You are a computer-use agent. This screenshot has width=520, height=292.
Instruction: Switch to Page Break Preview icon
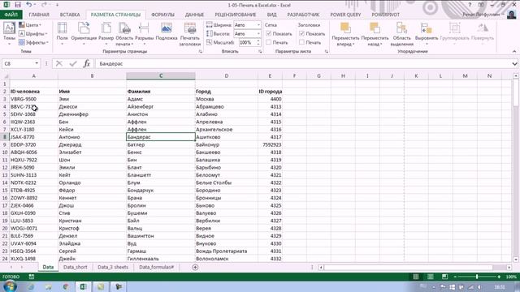tap(444, 277)
